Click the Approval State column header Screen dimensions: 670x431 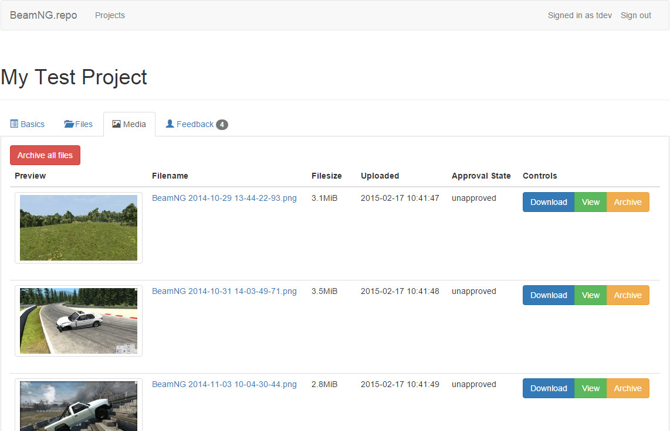pos(481,176)
